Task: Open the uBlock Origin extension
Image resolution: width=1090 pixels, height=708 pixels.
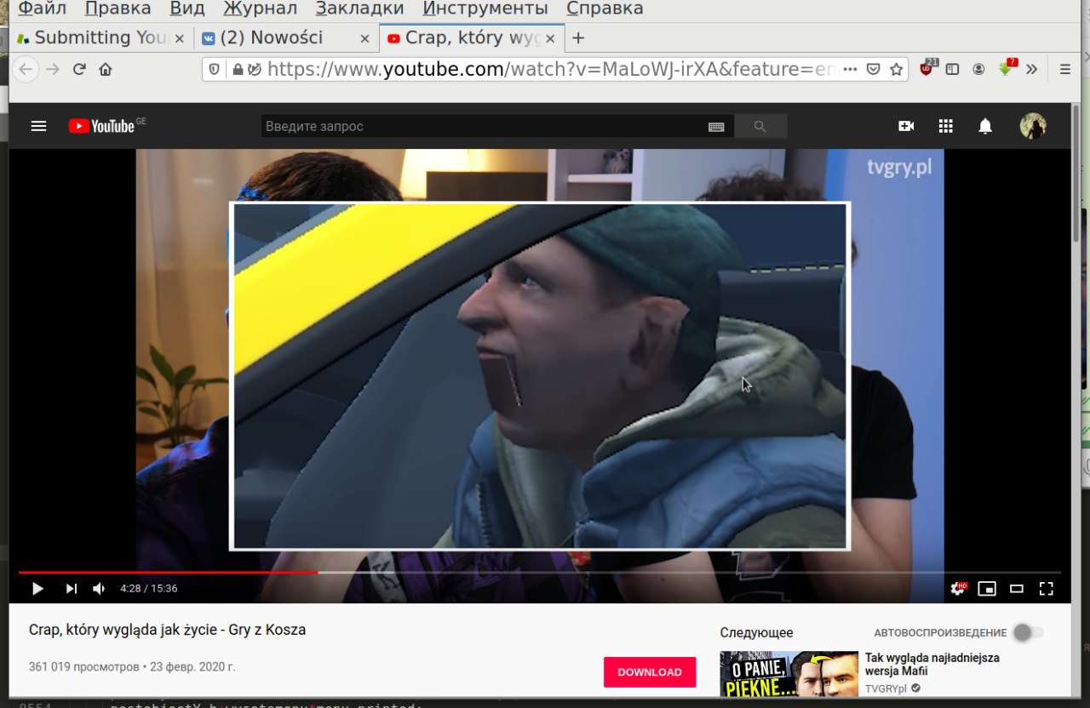Action: [927, 68]
